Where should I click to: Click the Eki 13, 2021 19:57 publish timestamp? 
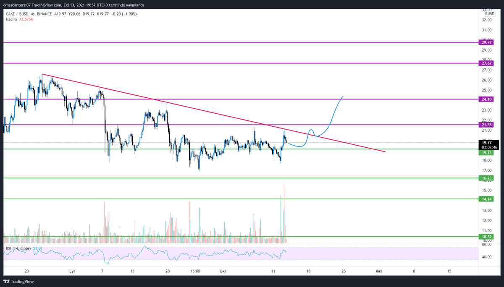coord(79,5)
